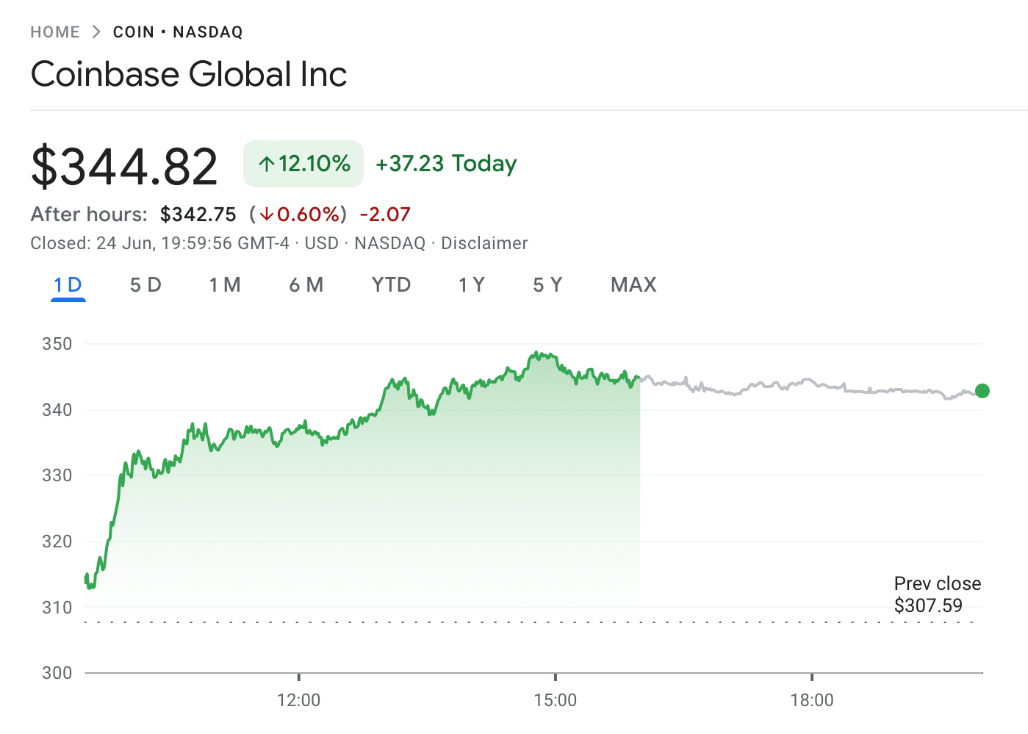Select the 1 D time range tab
The image size is (1028, 734).
pos(68,285)
